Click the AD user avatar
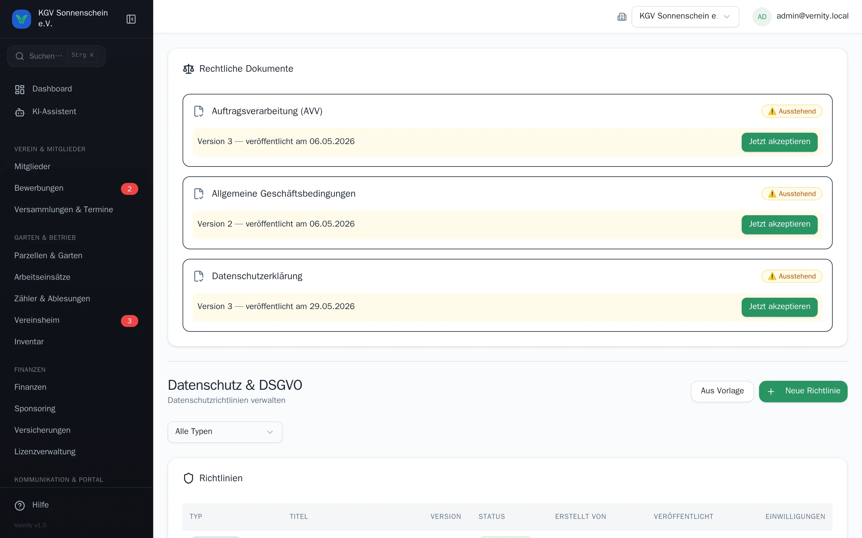 [761, 17]
